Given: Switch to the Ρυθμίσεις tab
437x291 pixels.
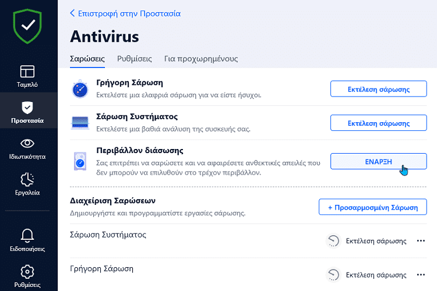Looking at the screenshot, I should pos(135,59).
